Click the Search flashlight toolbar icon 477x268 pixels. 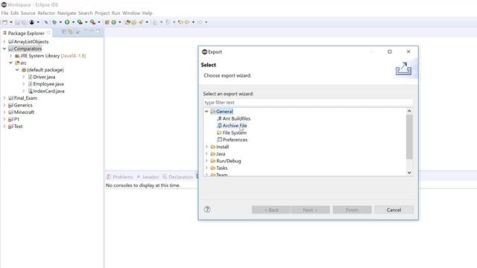(141, 22)
